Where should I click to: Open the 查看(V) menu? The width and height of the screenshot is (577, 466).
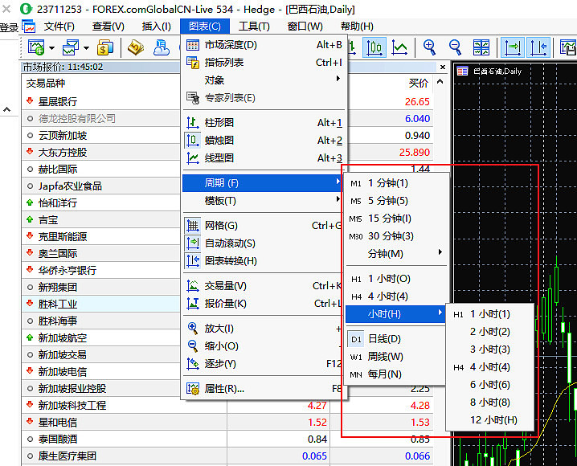[x=108, y=27]
